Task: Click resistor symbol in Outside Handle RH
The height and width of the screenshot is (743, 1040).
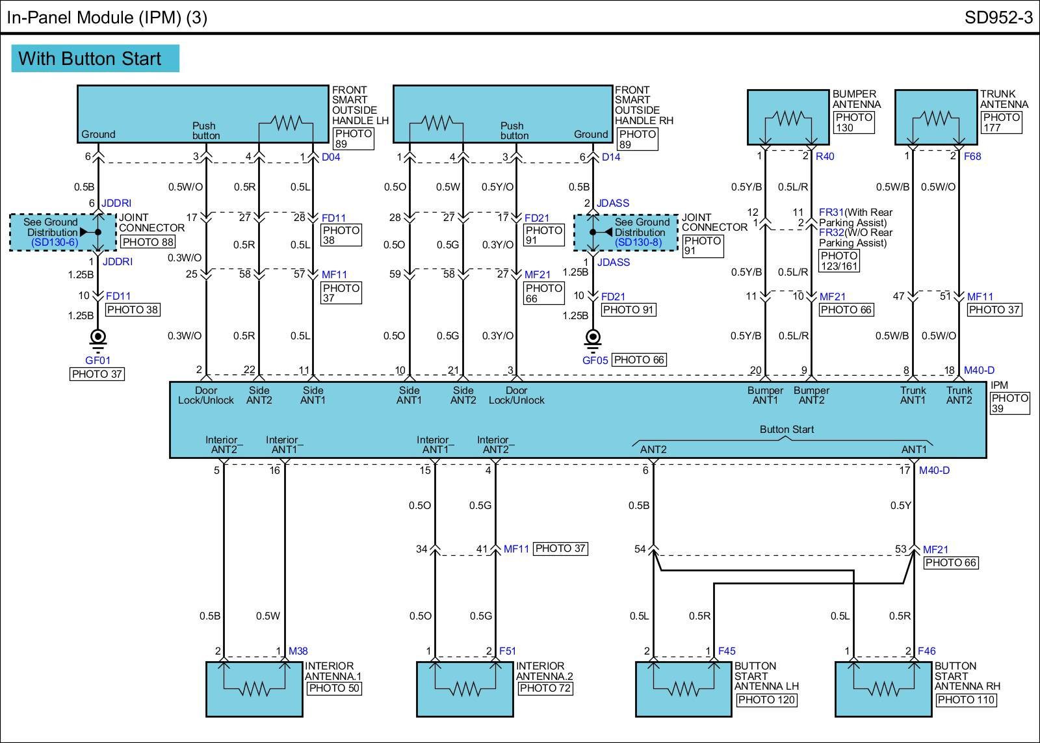Action: click(436, 122)
